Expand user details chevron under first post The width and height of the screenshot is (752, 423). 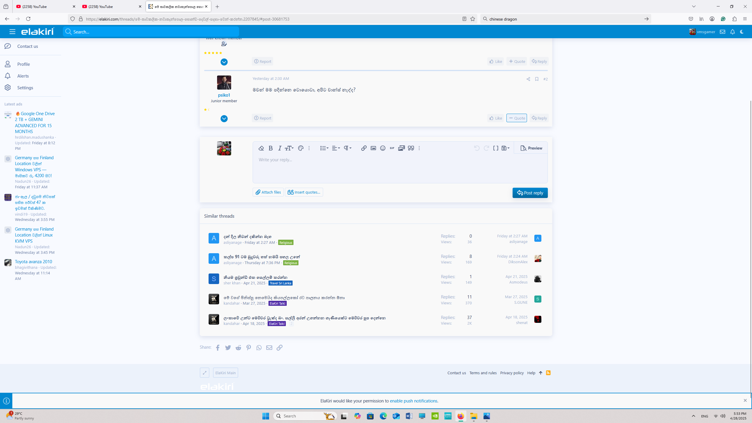point(224,62)
